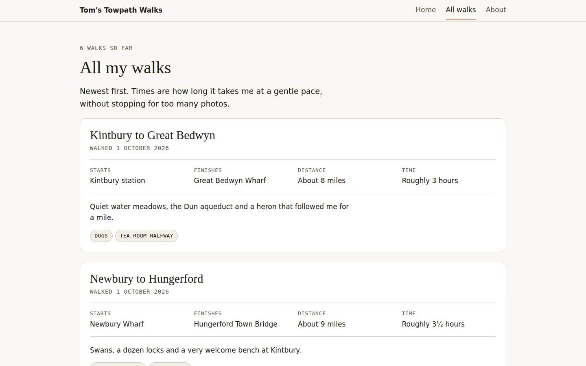Select the All walks nav tab
Screen dimensions: 586x366
click(461, 10)
